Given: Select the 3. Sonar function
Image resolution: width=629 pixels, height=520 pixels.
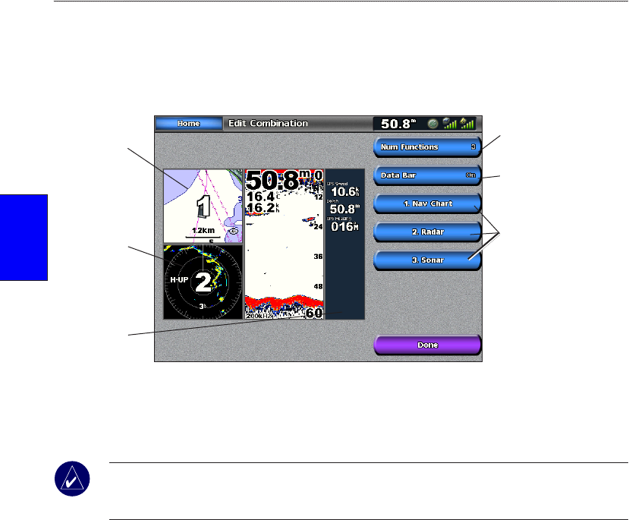Looking at the screenshot, I should click(427, 260).
